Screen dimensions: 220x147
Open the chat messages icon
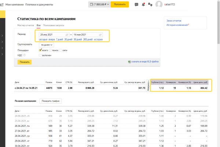tap(136, 5)
